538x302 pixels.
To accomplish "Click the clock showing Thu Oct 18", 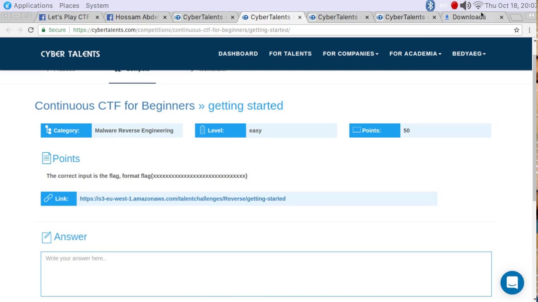I will pos(511,5).
